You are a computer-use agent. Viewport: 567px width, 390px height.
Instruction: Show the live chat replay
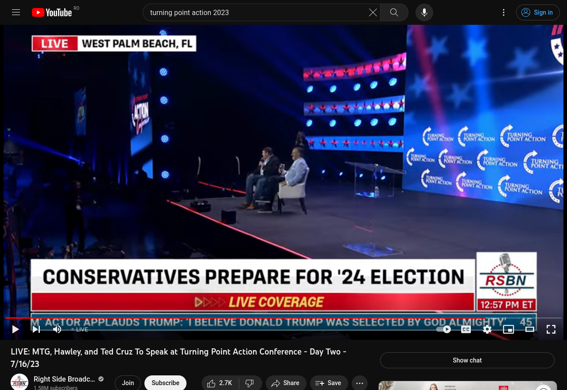click(x=467, y=360)
